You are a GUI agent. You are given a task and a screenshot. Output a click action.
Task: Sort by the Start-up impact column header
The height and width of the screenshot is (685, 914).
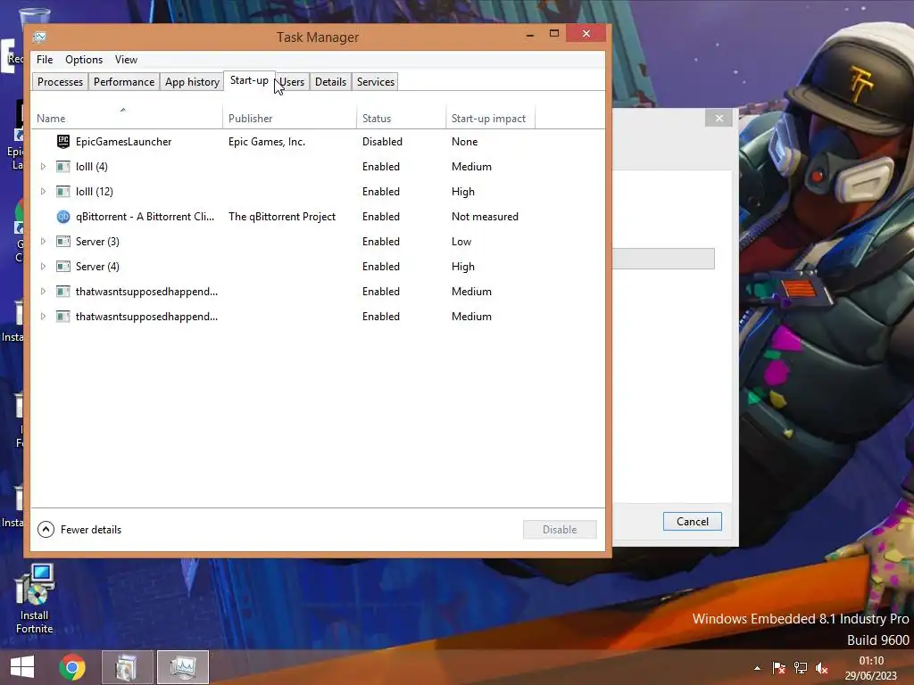[x=490, y=119]
